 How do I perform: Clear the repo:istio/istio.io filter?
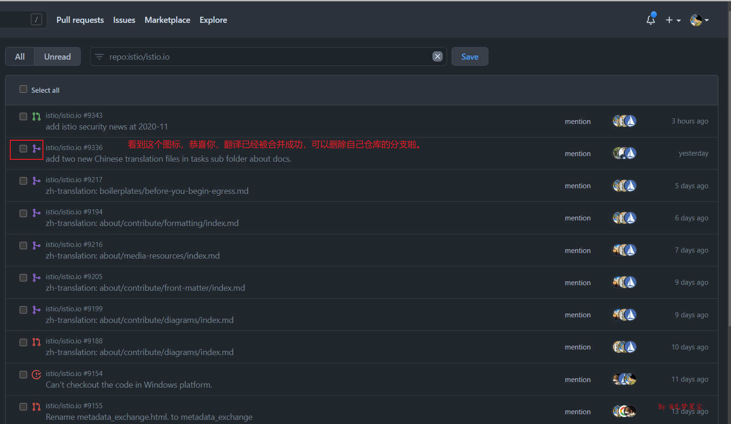coord(438,56)
